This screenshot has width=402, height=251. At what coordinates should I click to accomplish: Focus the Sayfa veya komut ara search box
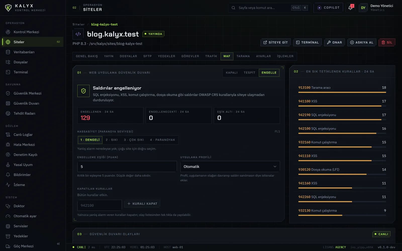point(269,8)
